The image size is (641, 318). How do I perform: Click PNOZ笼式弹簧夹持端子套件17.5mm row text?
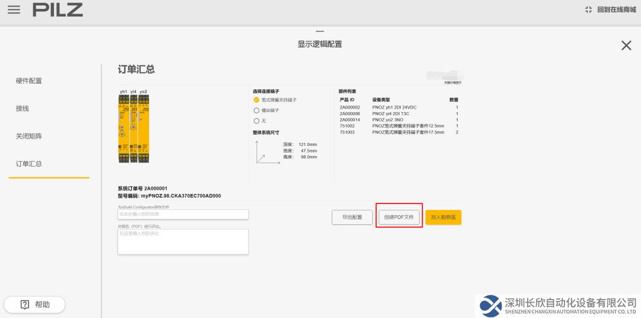[408, 132]
